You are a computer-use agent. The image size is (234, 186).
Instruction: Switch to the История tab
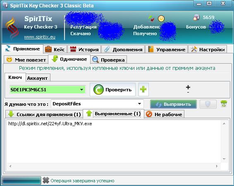(84, 49)
